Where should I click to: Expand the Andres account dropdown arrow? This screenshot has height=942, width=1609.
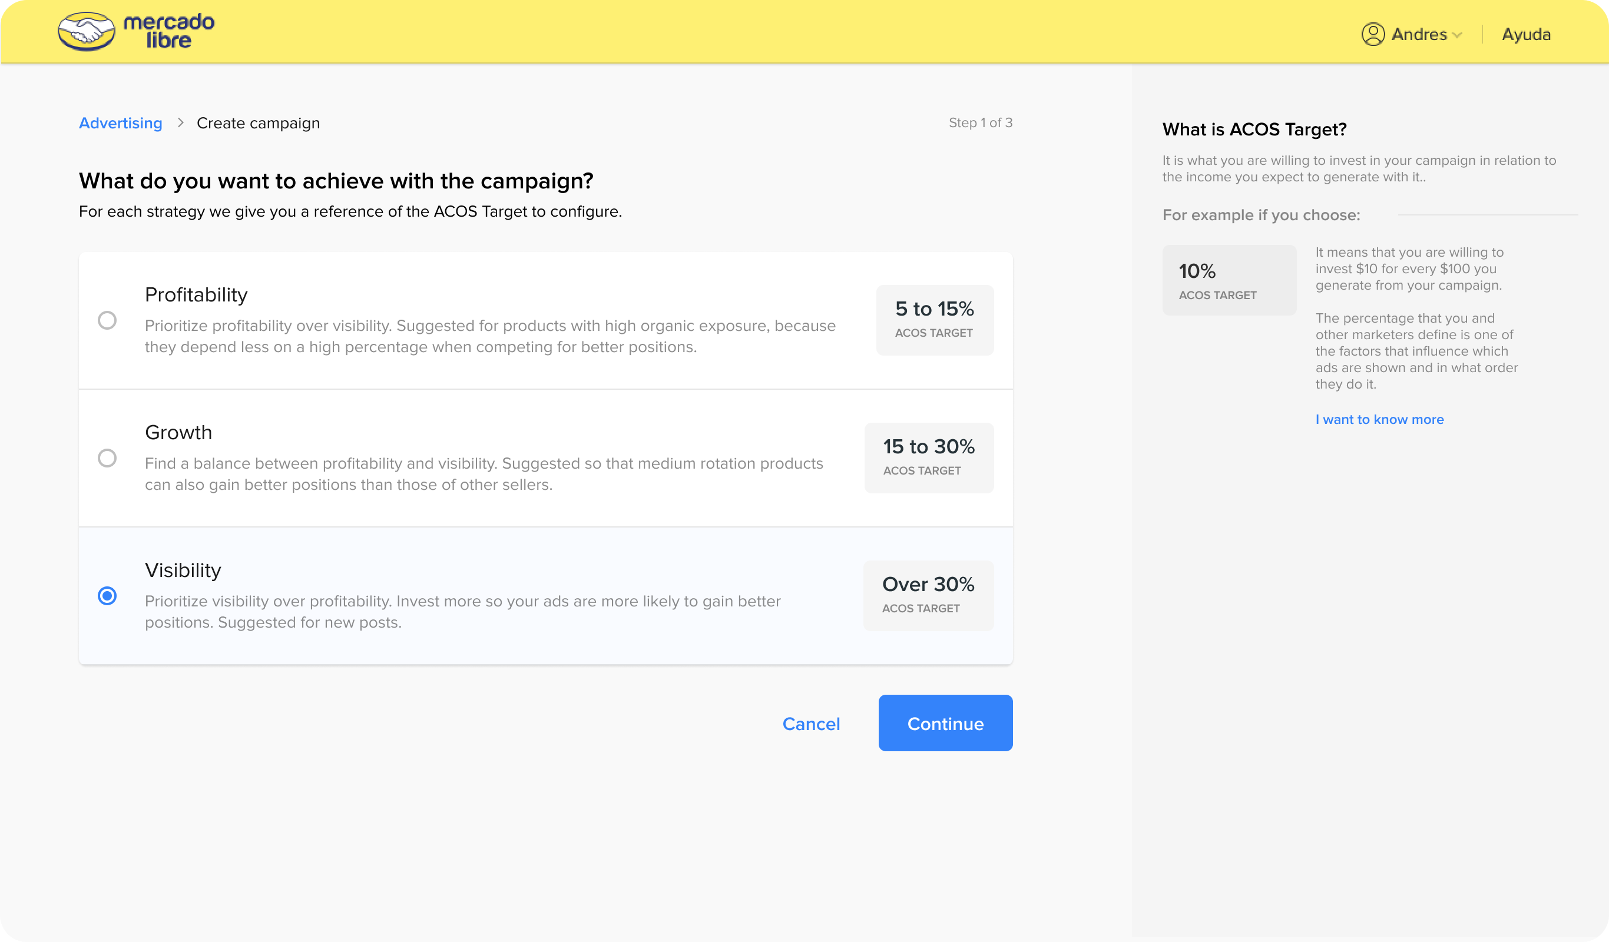pos(1457,35)
